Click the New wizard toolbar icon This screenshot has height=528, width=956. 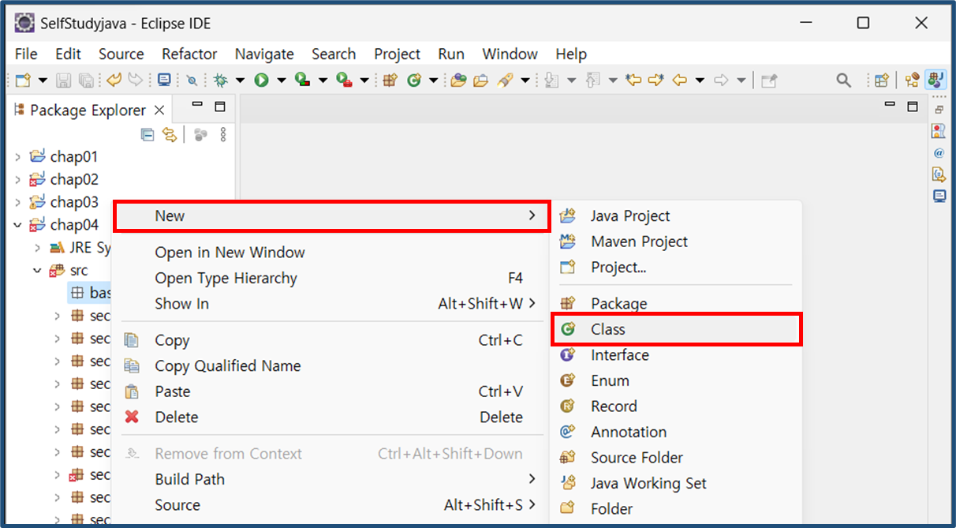23,80
